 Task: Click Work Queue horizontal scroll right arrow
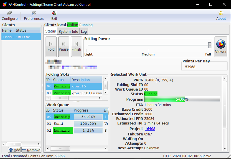click(106, 149)
